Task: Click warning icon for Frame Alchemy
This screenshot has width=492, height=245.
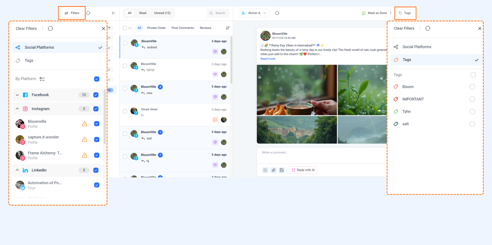Action: (x=85, y=155)
